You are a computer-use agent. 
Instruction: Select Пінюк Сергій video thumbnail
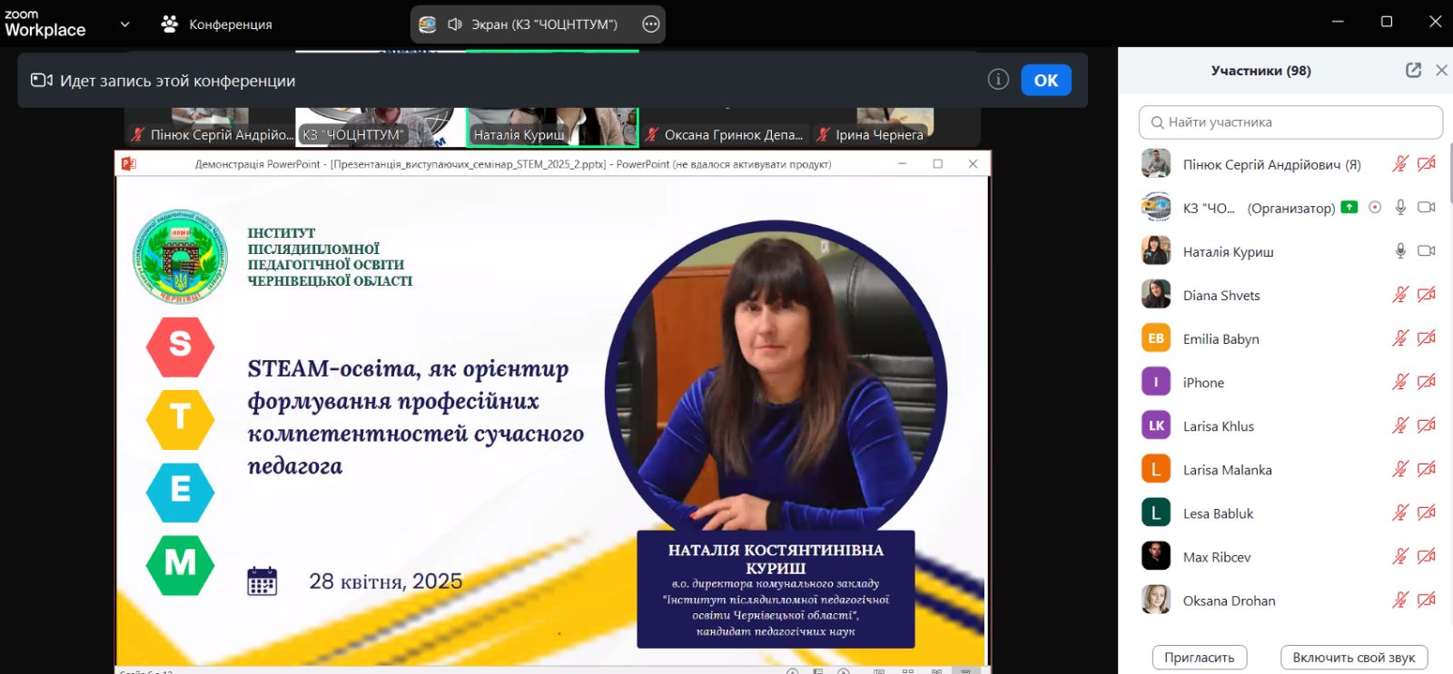coord(211,127)
